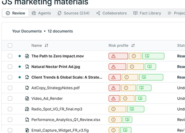The height and width of the screenshot is (133, 185).
Task: Click the Fact Library book icon
Action: click(135, 13)
